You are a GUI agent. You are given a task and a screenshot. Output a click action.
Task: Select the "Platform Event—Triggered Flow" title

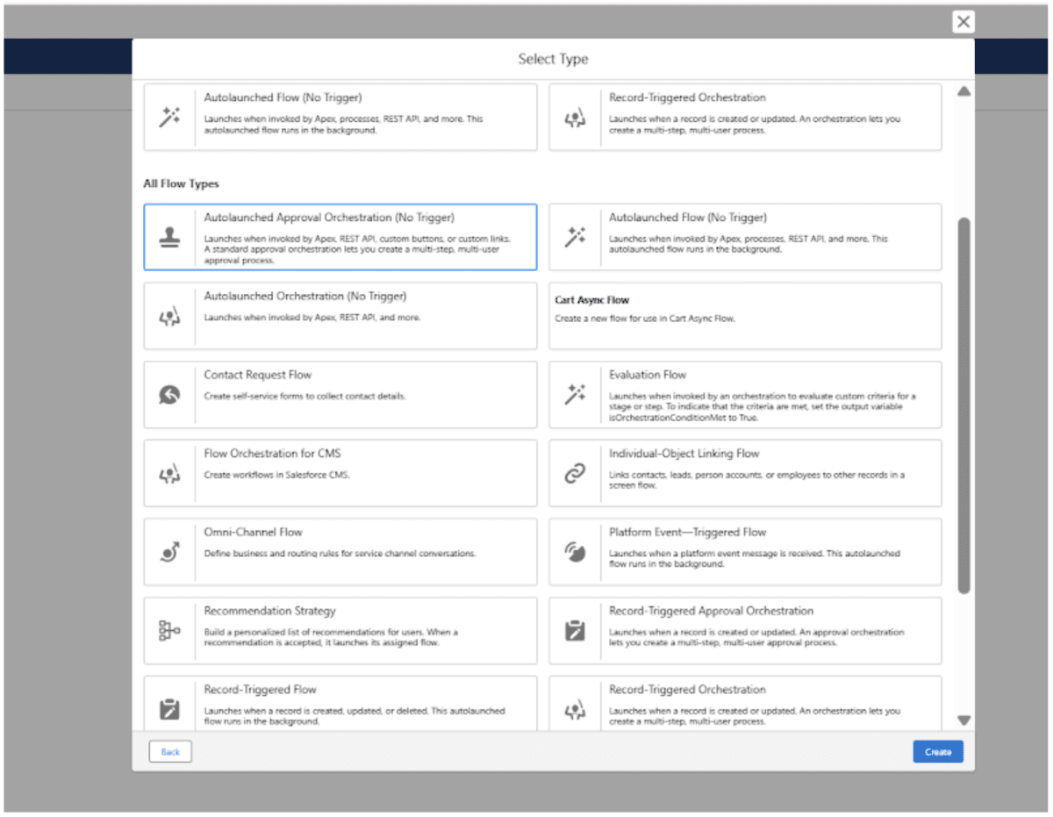688,532
